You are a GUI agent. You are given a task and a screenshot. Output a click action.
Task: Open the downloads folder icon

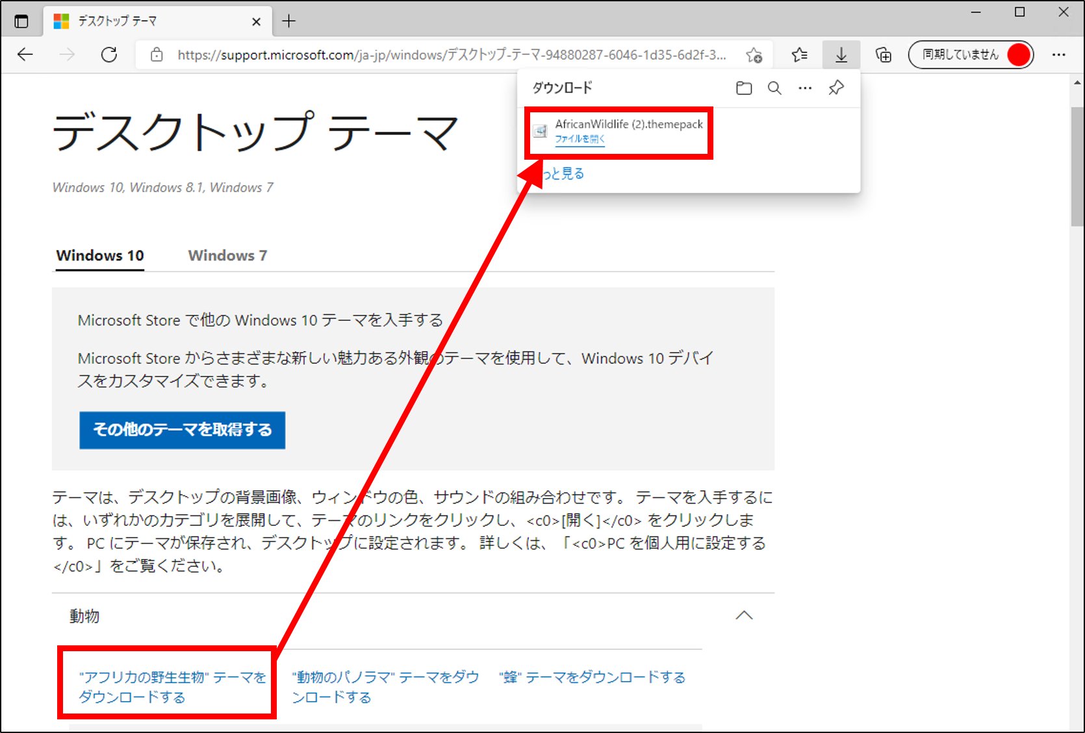point(744,88)
